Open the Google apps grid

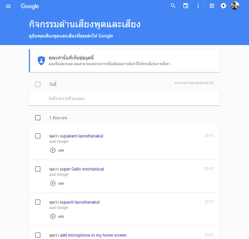click(x=212, y=6)
